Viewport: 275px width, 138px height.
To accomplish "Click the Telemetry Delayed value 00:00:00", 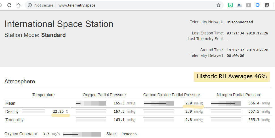I will coord(235,56).
